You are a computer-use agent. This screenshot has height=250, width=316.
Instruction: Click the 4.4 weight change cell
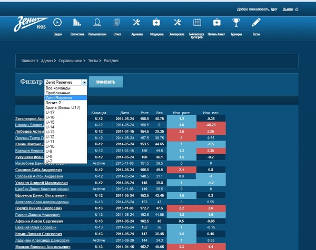click(211, 247)
